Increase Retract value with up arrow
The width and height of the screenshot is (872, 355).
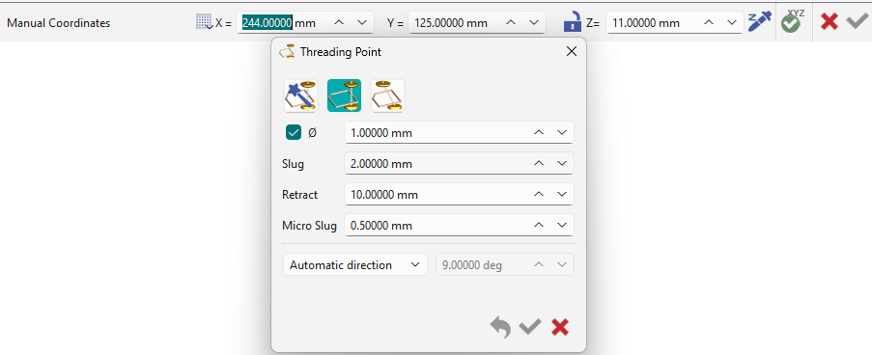tap(538, 195)
